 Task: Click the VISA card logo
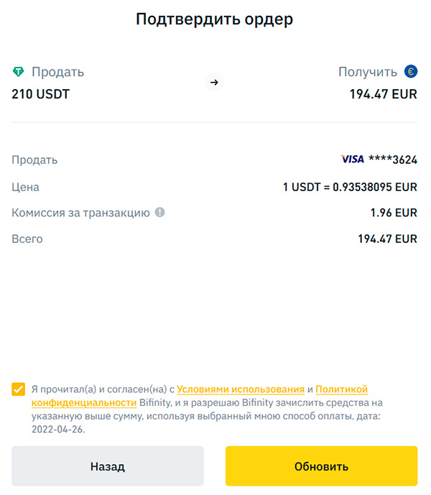[x=352, y=159]
